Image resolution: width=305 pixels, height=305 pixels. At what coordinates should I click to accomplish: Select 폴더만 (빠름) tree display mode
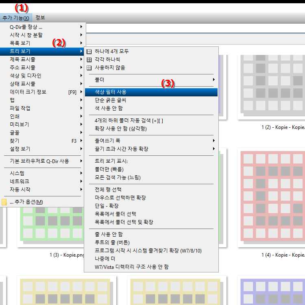(x=151, y=170)
